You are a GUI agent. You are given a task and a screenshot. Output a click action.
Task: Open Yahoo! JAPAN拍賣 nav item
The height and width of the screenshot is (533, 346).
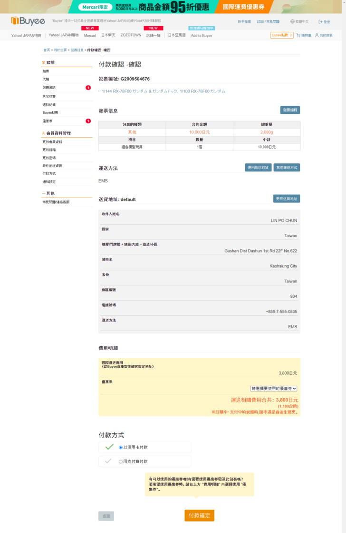[x=26, y=36]
